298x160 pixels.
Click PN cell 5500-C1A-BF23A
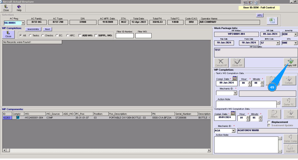click(163, 118)
